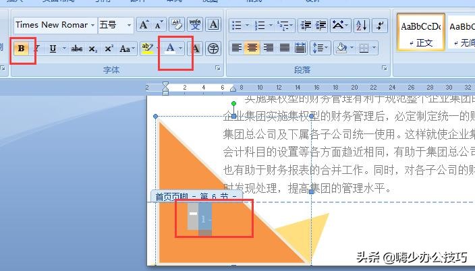Image resolution: width=475 pixels, height=271 pixels.
Task: Apply yellow text highlight color
Action: point(148,49)
